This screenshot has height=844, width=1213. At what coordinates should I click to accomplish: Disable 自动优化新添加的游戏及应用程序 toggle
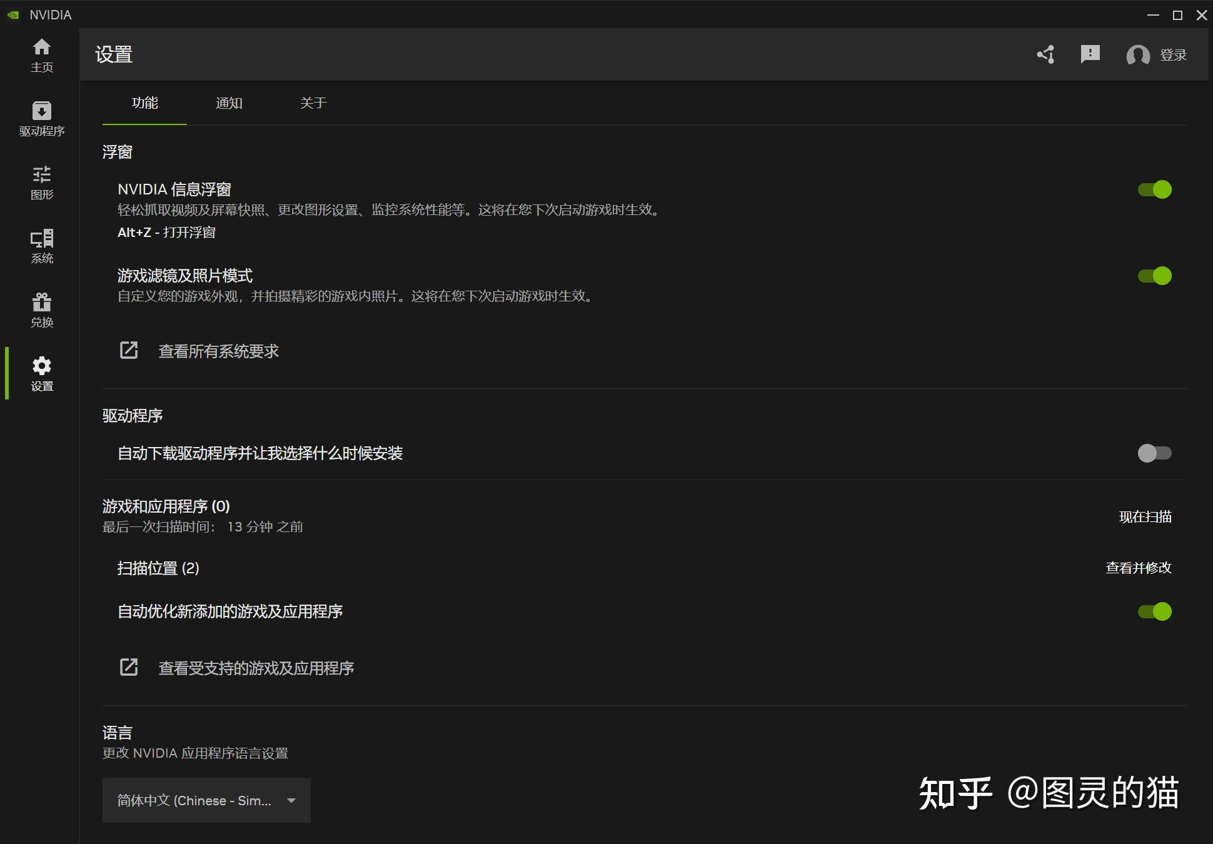pos(1154,611)
